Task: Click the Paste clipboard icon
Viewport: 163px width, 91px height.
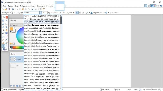Action: (x=23, y=9)
